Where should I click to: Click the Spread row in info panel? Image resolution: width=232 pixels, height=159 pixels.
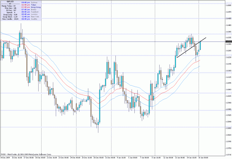click(11, 13)
